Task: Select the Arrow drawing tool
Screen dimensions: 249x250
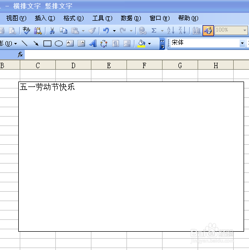Action: [36, 43]
